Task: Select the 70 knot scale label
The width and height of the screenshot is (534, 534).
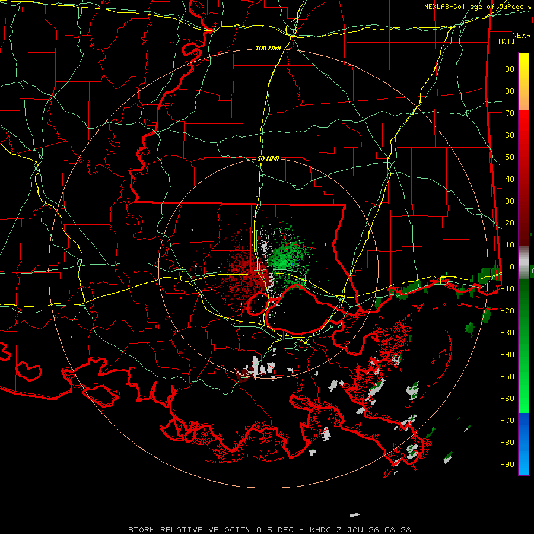Action: (510, 113)
